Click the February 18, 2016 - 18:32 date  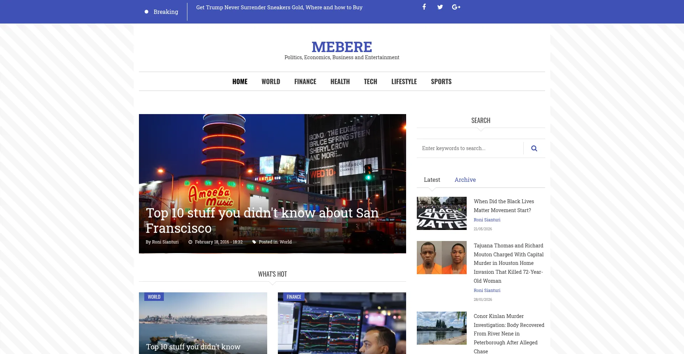(219, 242)
